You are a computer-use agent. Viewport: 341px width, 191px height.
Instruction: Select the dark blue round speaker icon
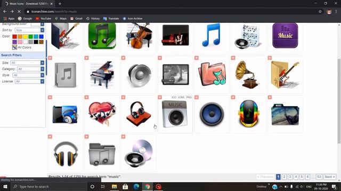tap(212, 114)
